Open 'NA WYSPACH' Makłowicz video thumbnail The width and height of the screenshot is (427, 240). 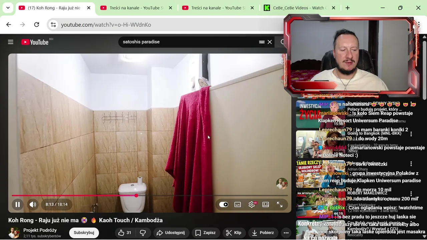tap(321, 204)
